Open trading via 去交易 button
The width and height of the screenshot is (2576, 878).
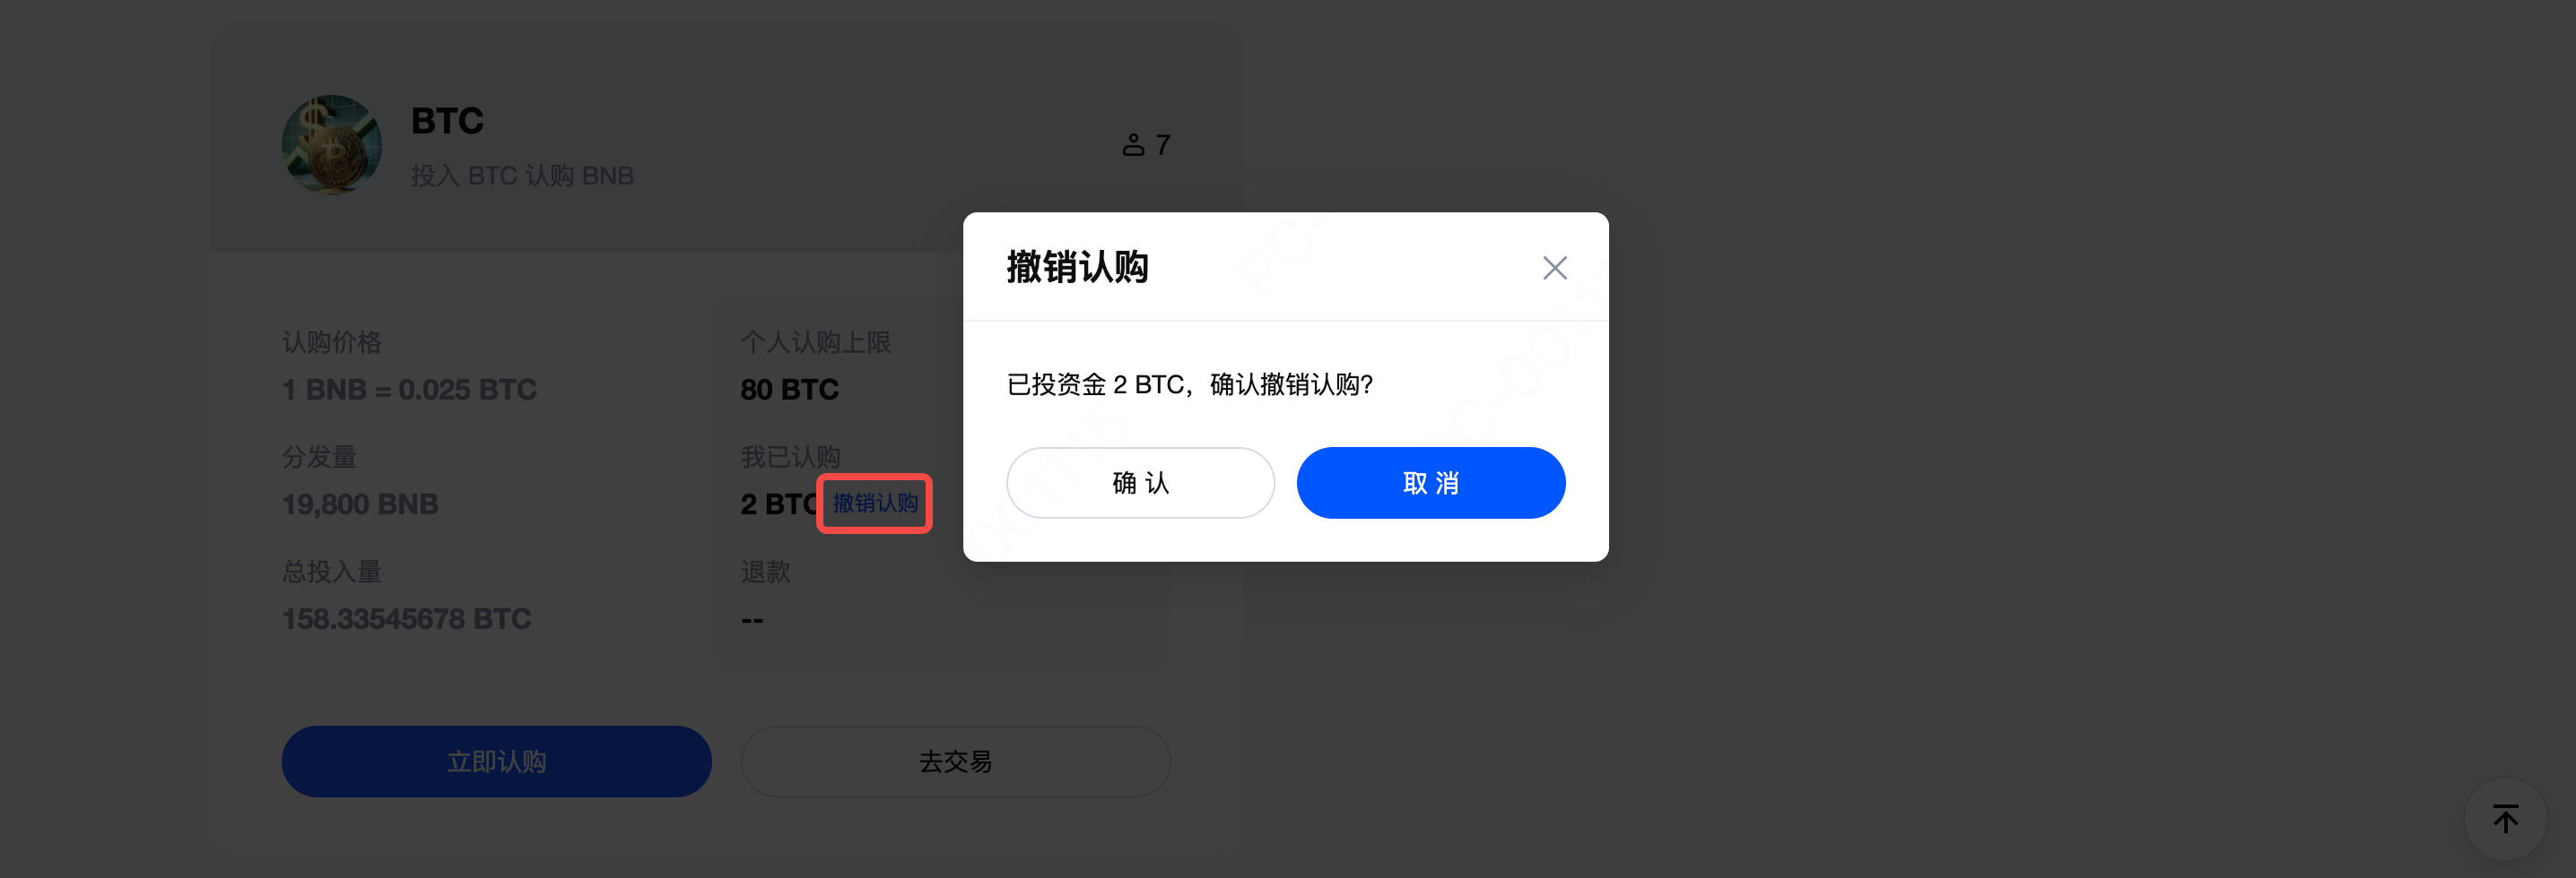(x=955, y=762)
